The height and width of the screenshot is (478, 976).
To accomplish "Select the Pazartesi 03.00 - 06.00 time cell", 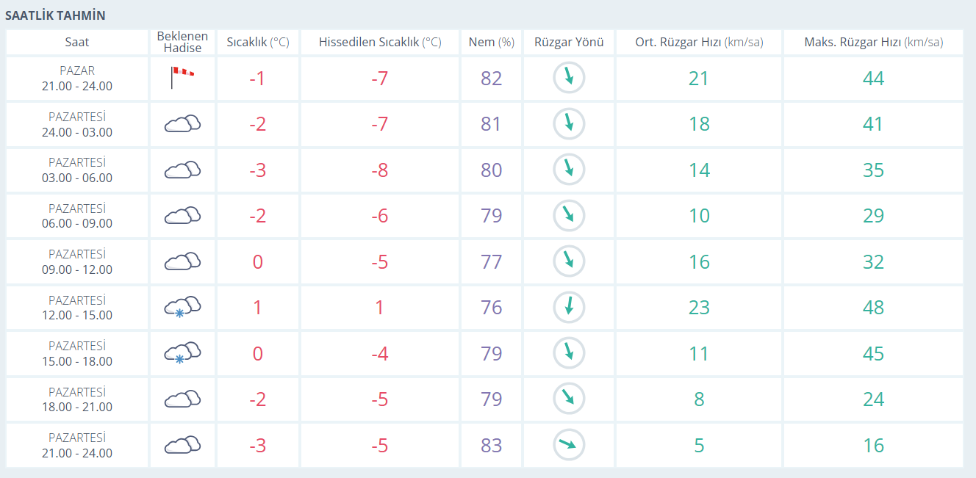I will point(77,170).
